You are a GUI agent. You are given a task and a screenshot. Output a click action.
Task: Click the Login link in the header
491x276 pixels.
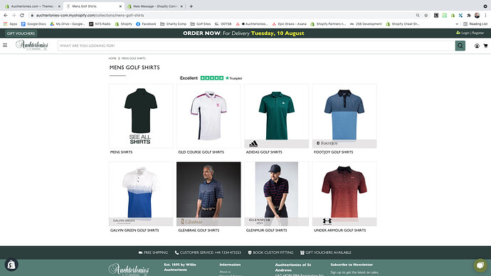[x=465, y=33]
